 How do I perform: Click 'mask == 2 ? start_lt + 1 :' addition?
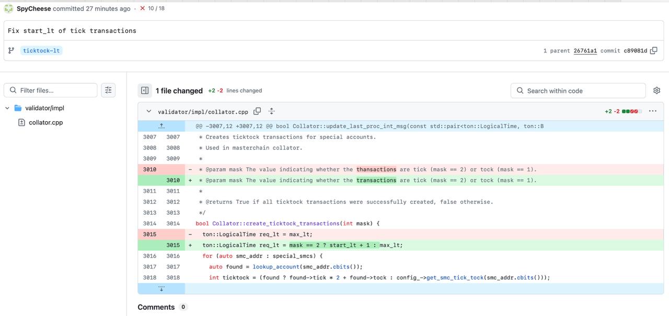pos(333,245)
